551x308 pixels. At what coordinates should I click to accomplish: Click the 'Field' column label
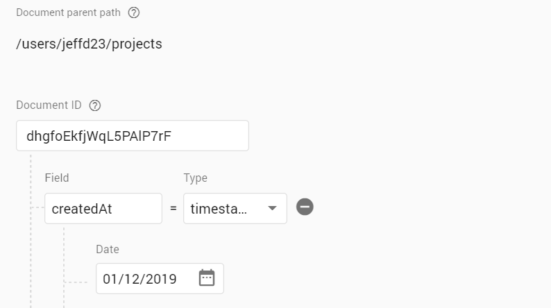[x=57, y=178]
